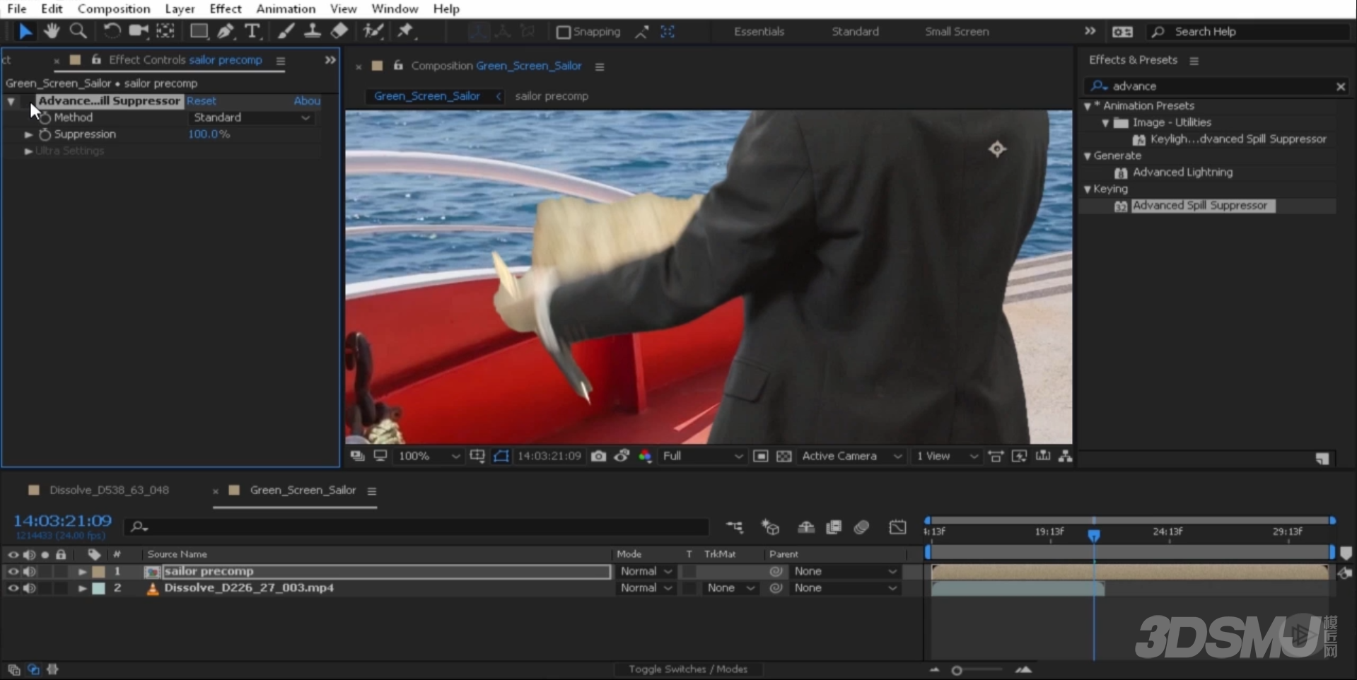Expand sailor precomp layer properties

(82, 571)
